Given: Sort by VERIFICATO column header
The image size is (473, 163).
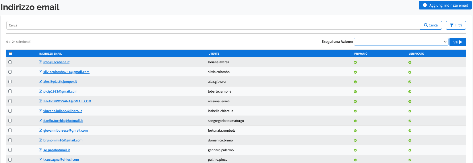Looking at the screenshot, I should 416,54.
